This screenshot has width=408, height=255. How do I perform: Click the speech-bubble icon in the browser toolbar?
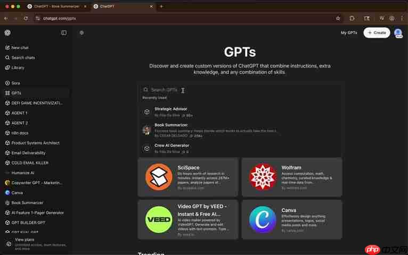click(352, 19)
